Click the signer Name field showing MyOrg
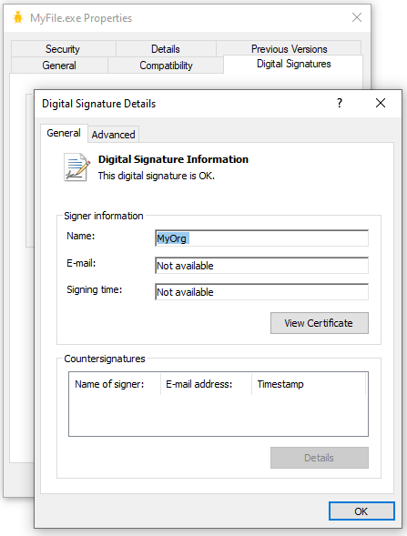This screenshot has width=407, height=536. click(261, 238)
